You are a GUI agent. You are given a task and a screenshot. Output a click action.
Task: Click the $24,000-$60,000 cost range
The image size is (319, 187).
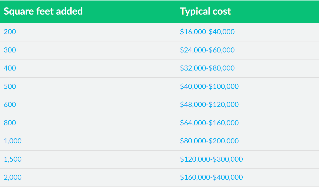coord(207,50)
